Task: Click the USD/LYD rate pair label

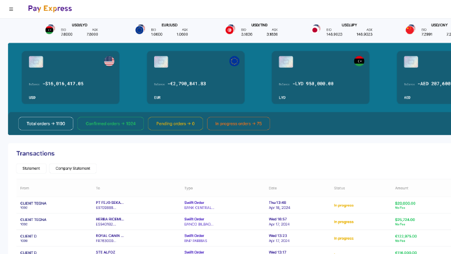Action: [x=80, y=25]
